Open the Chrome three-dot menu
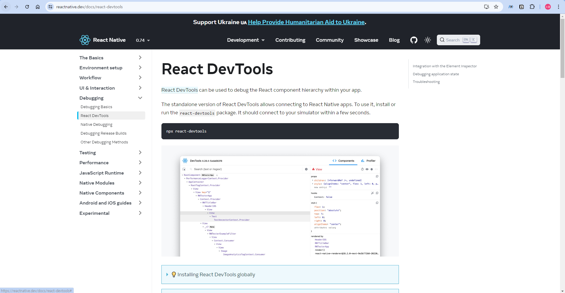Screen dimensions: 565x293 (559, 7)
